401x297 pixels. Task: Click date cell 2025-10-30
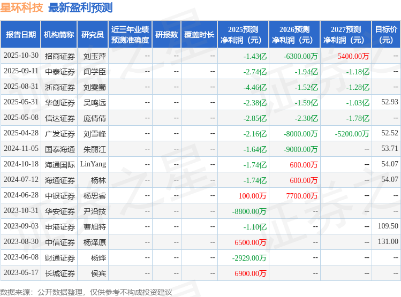pyautogui.click(x=21, y=56)
